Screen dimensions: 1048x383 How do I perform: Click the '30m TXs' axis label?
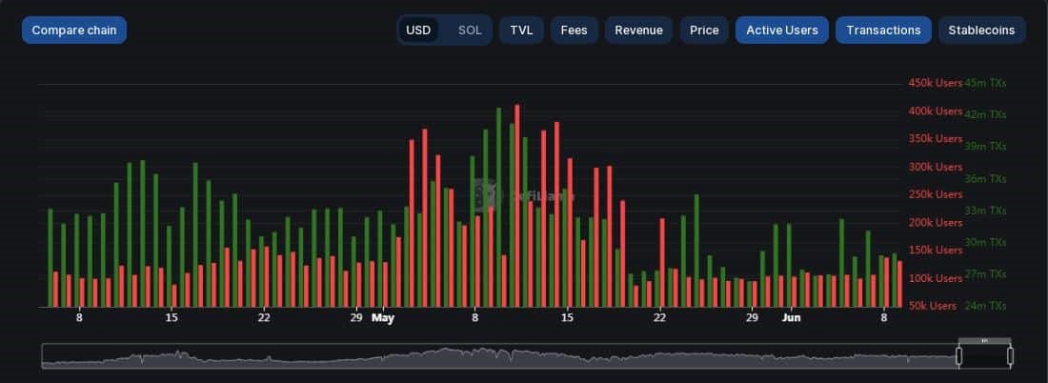[x=985, y=242]
